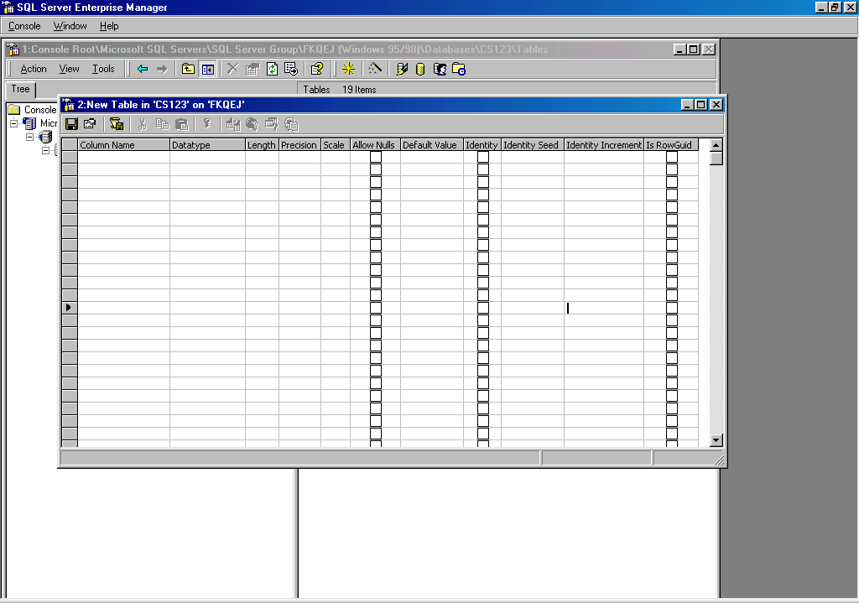Click the first row's Column Name cell

click(x=123, y=157)
